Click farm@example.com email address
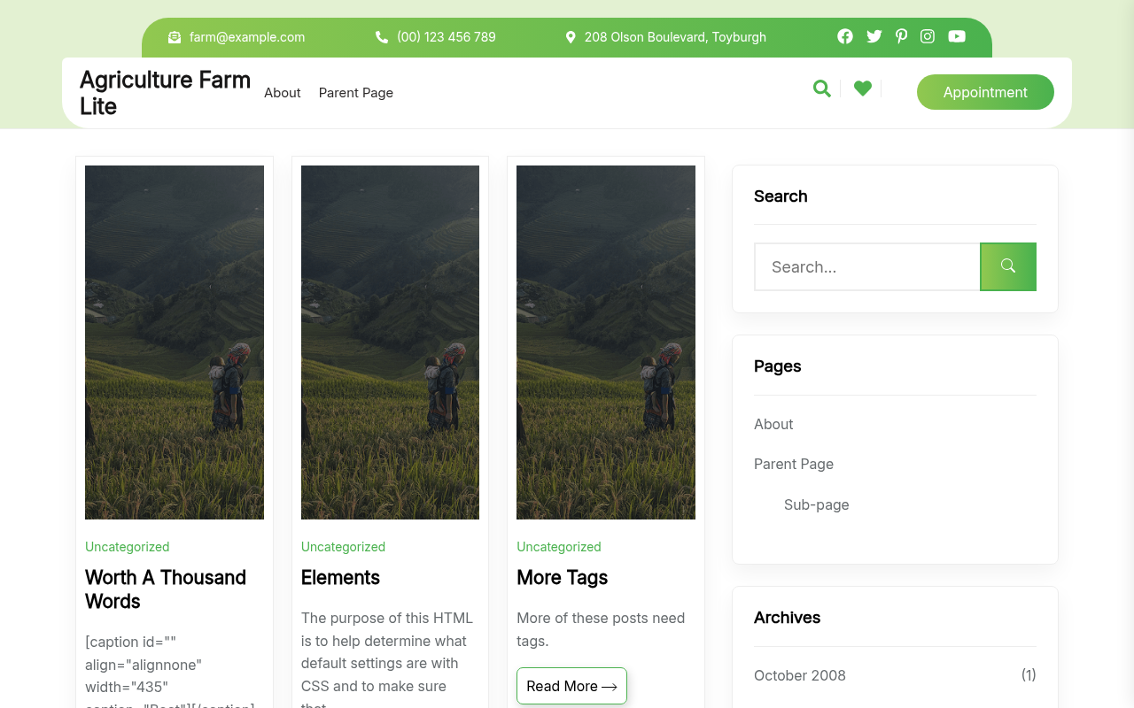The width and height of the screenshot is (1134, 708). [x=247, y=37]
